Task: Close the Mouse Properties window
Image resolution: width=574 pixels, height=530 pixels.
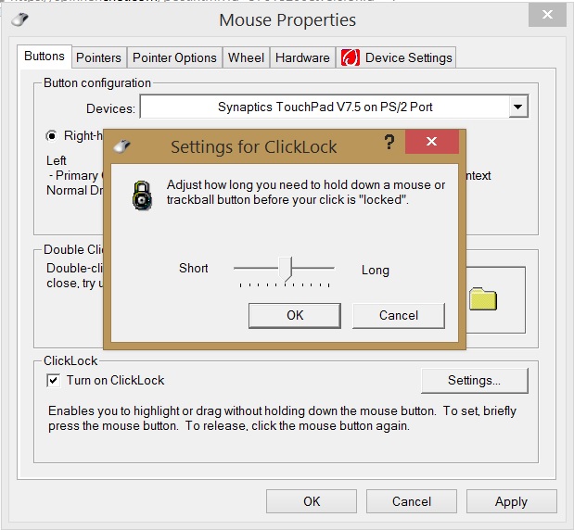Action: pos(547,15)
